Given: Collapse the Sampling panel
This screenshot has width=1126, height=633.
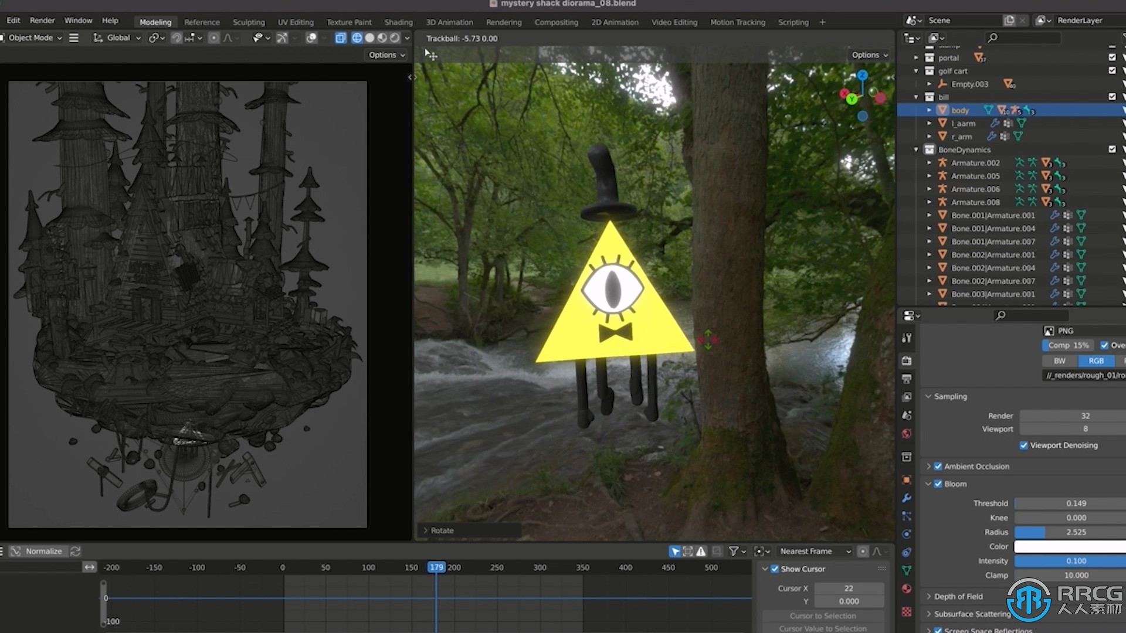Looking at the screenshot, I should point(928,397).
